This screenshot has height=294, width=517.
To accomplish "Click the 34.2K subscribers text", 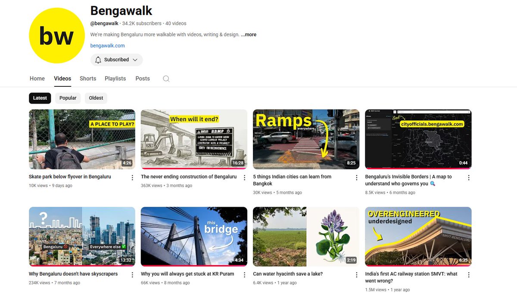I will [142, 23].
